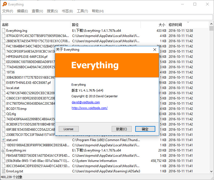Viewport: 214px width, 180px height.
Task: Click the file icon of F4C1864BB41540C74EDC102B4D7
Action: coord(4,46)
